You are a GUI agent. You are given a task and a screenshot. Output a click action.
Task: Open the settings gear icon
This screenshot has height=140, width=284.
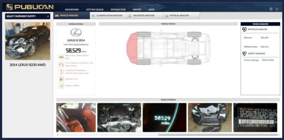271,9
